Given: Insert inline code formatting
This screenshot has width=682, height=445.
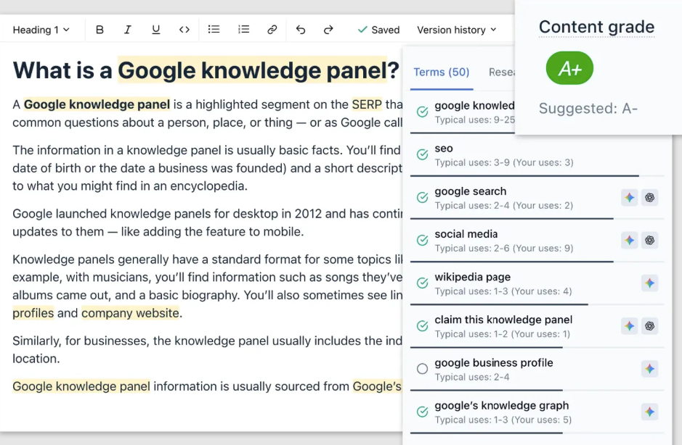Looking at the screenshot, I should click(x=184, y=30).
